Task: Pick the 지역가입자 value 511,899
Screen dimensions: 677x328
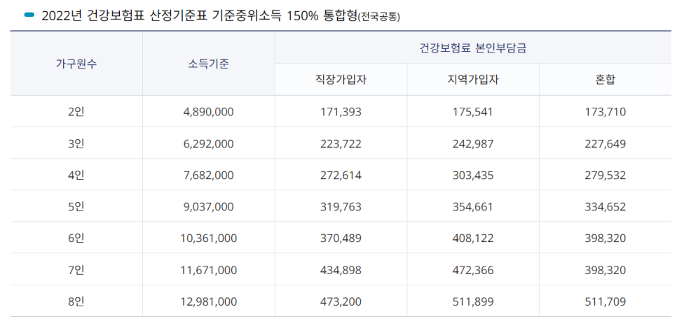Action: tap(473, 301)
